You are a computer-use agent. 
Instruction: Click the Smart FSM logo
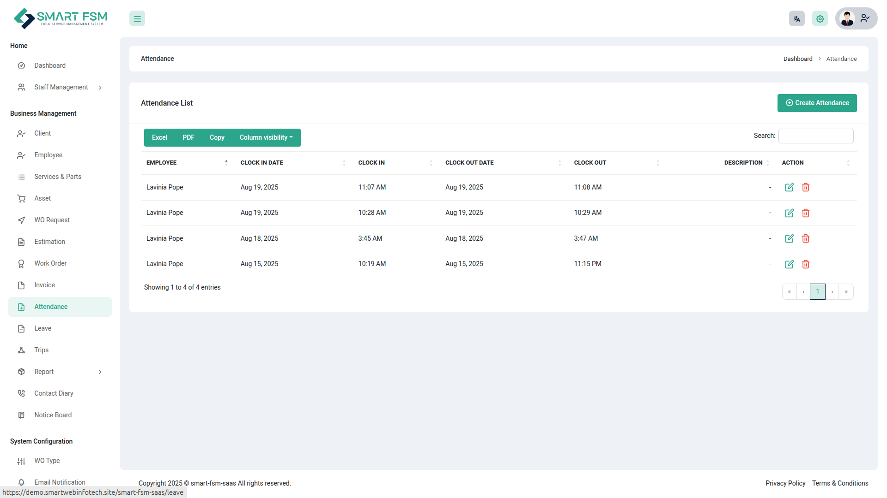61,18
